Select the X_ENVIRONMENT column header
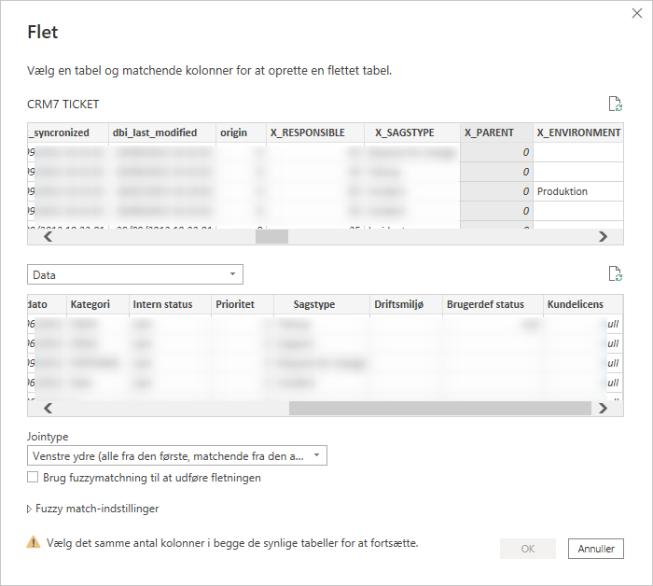The width and height of the screenshot is (653, 586). point(578,133)
